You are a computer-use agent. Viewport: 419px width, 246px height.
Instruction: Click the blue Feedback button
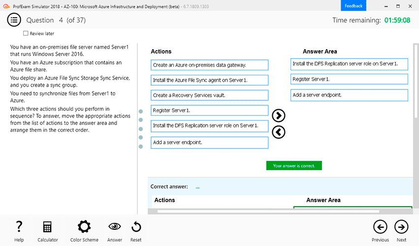(353, 5)
